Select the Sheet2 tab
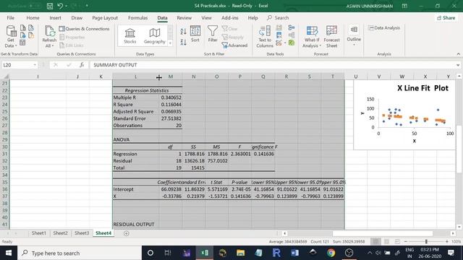Screen dimensions: 463x260 click(60, 233)
